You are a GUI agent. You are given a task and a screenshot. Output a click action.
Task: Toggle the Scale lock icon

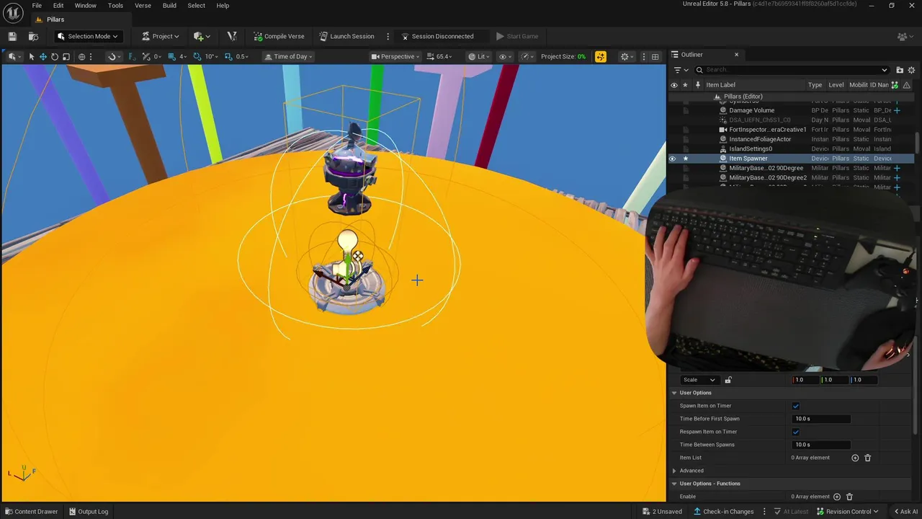[728, 380]
